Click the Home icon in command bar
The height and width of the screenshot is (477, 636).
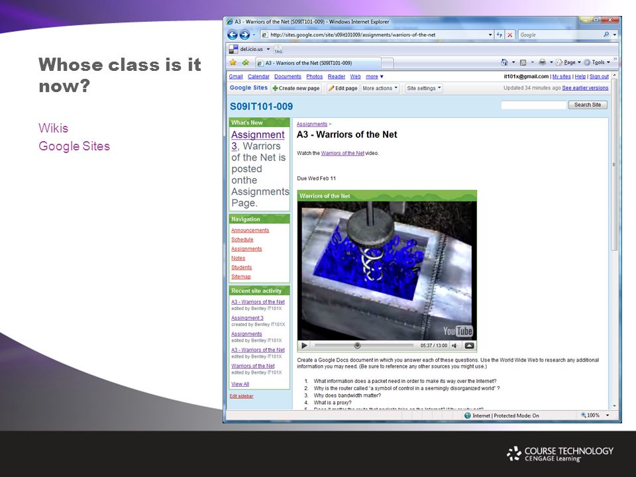tap(504, 62)
